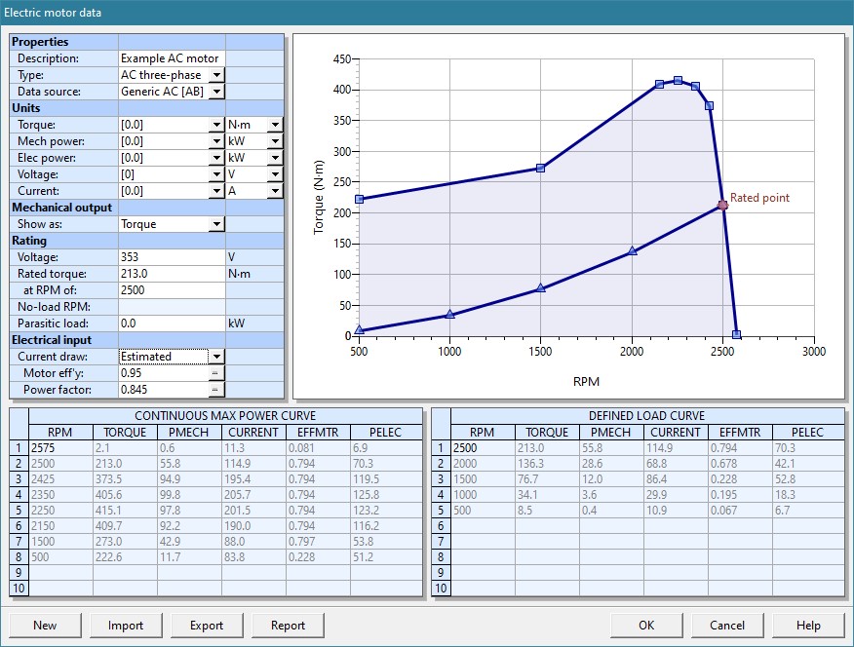Expand the motor Type dropdown
The image size is (854, 647).
216,75
